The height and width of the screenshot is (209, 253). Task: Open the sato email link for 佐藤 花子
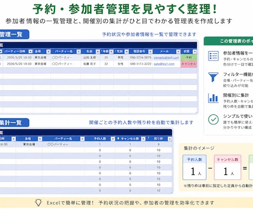pos(164,64)
